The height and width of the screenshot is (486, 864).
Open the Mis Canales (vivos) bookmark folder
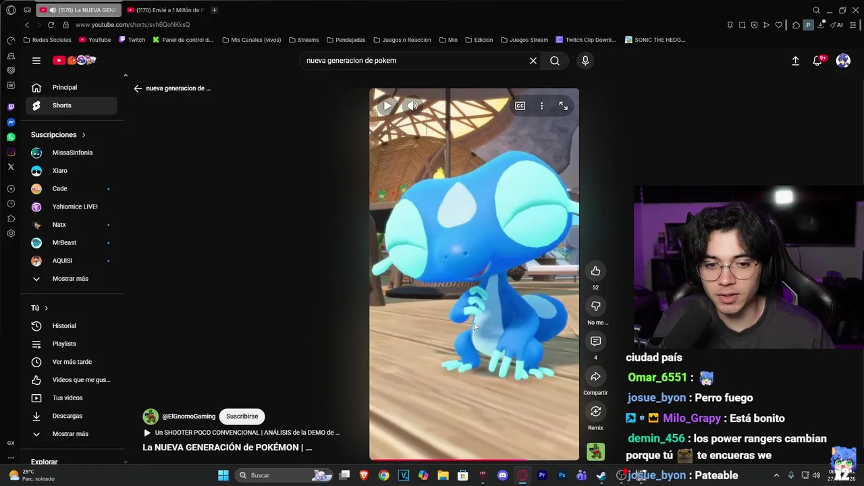(251, 40)
